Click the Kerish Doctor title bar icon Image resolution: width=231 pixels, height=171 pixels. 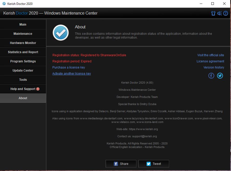click(4, 4)
